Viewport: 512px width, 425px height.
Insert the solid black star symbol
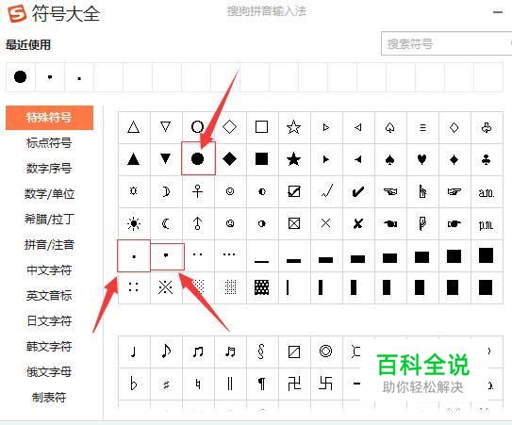click(293, 159)
